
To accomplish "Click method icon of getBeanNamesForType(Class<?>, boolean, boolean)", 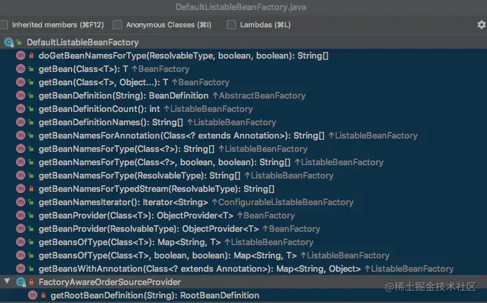I will (21, 162).
